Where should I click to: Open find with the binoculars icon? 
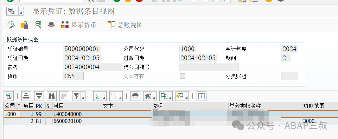pyautogui.click(x=51, y=96)
